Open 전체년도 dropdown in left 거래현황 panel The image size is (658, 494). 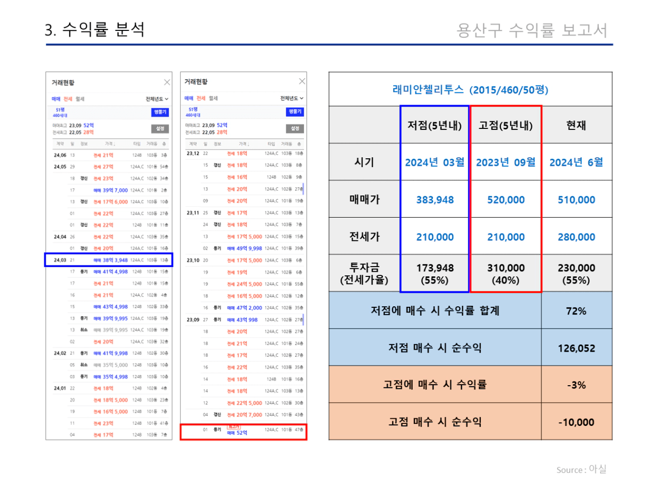click(x=157, y=99)
